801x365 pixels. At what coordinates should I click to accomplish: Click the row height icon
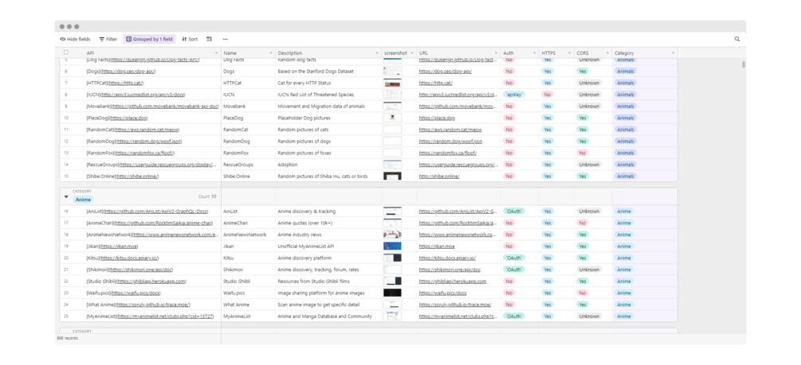[210, 39]
